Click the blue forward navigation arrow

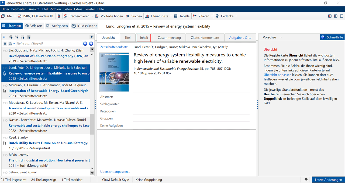pos(91,44)
